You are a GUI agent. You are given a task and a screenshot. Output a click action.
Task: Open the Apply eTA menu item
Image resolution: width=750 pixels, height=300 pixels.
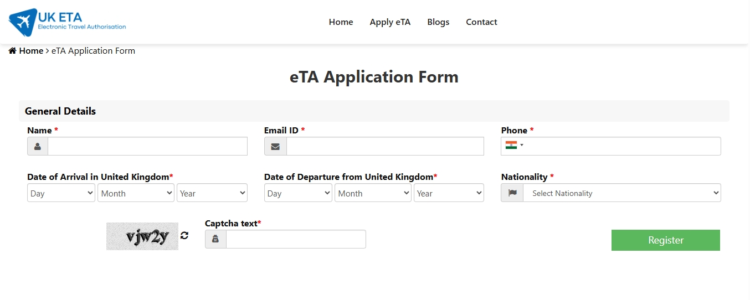point(390,22)
